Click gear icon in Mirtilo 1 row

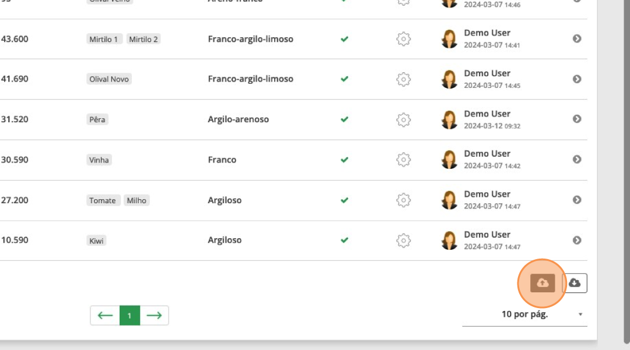click(x=403, y=39)
